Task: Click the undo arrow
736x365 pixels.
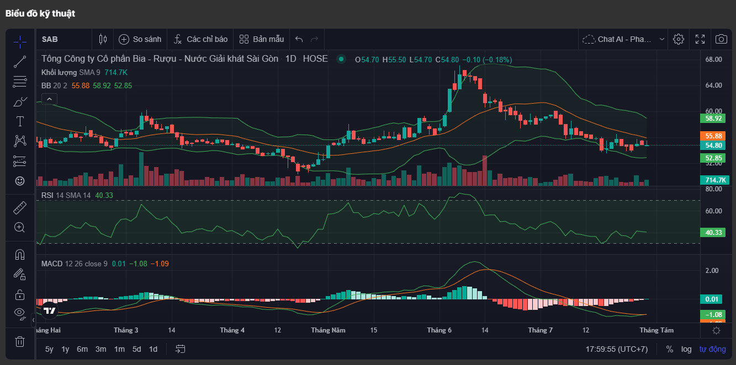Action: [x=299, y=39]
